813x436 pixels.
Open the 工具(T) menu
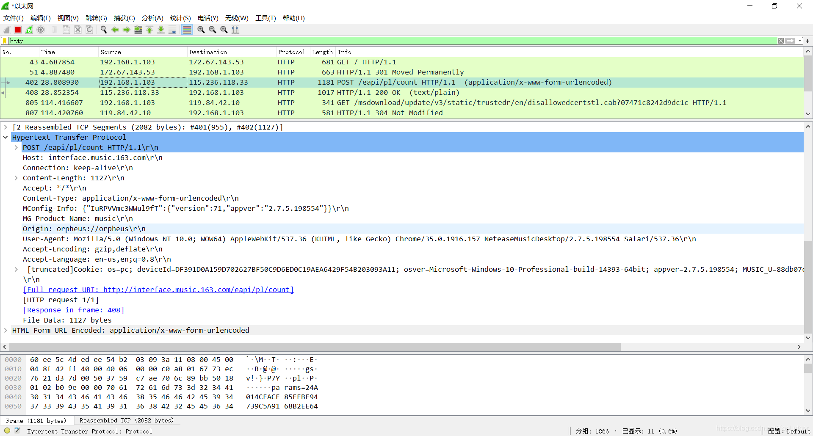click(265, 18)
